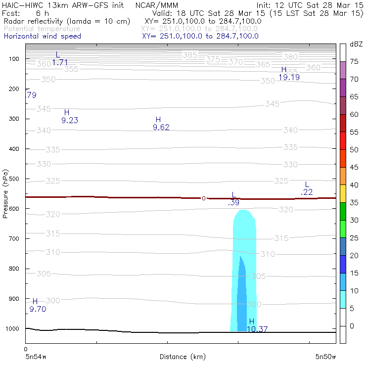The height and width of the screenshot is (366, 366).
Task: Click the dBZ unit label above the colorbar
Action: pyautogui.click(x=356, y=44)
